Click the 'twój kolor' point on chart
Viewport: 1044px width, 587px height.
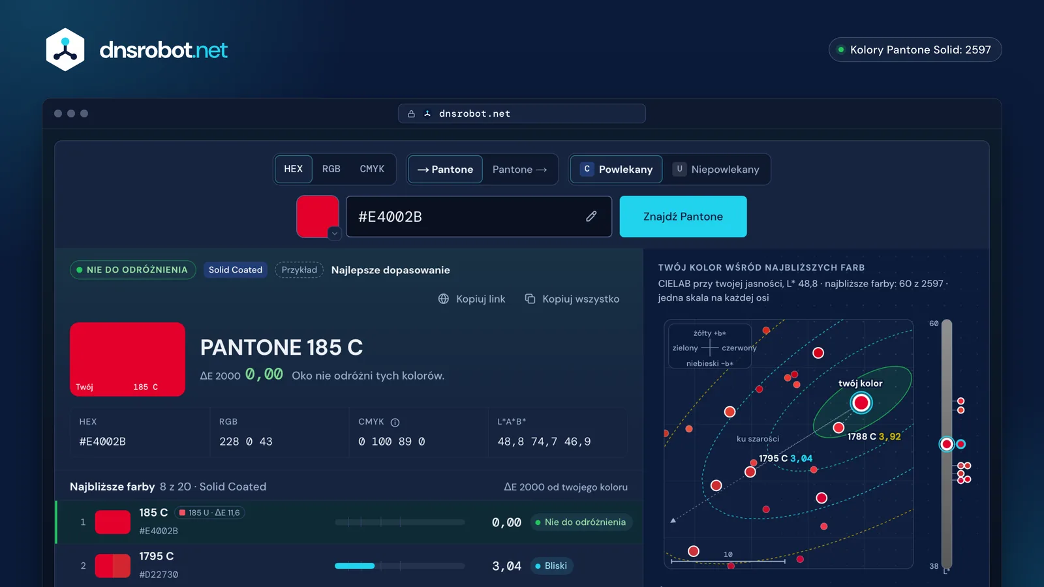[x=861, y=403]
